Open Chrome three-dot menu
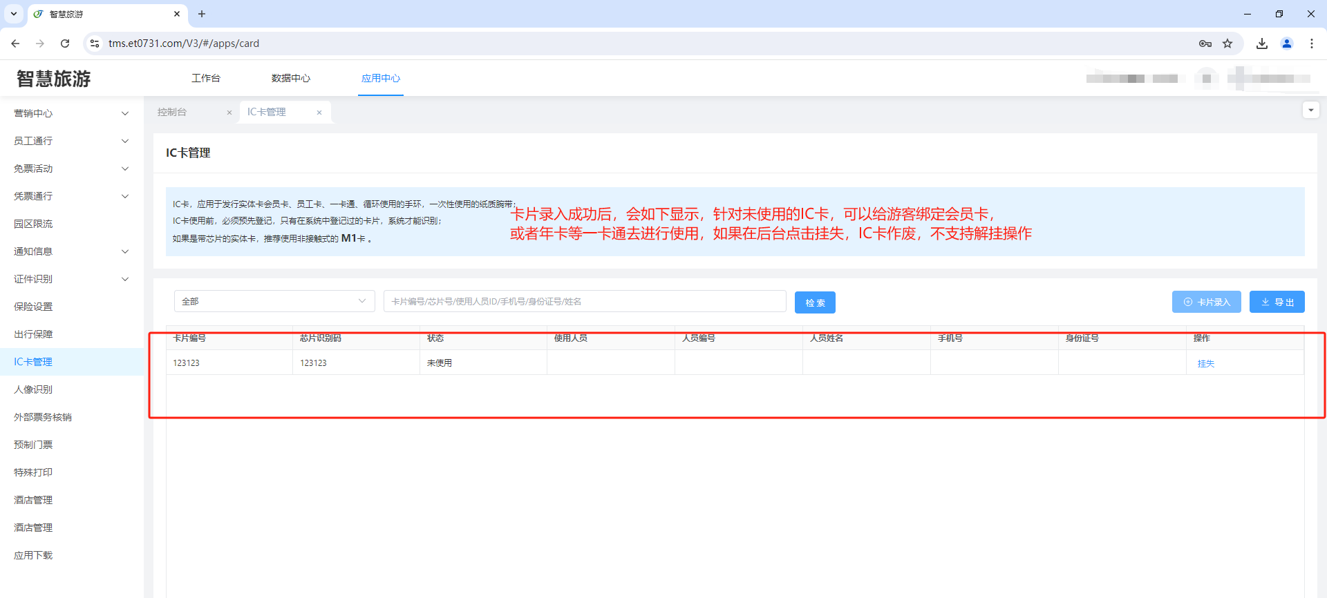Viewport: 1327px width, 598px height. tap(1312, 44)
